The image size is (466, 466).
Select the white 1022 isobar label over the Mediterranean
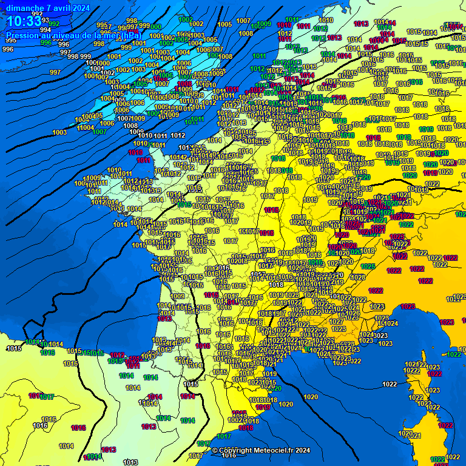(x=390, y=384)
